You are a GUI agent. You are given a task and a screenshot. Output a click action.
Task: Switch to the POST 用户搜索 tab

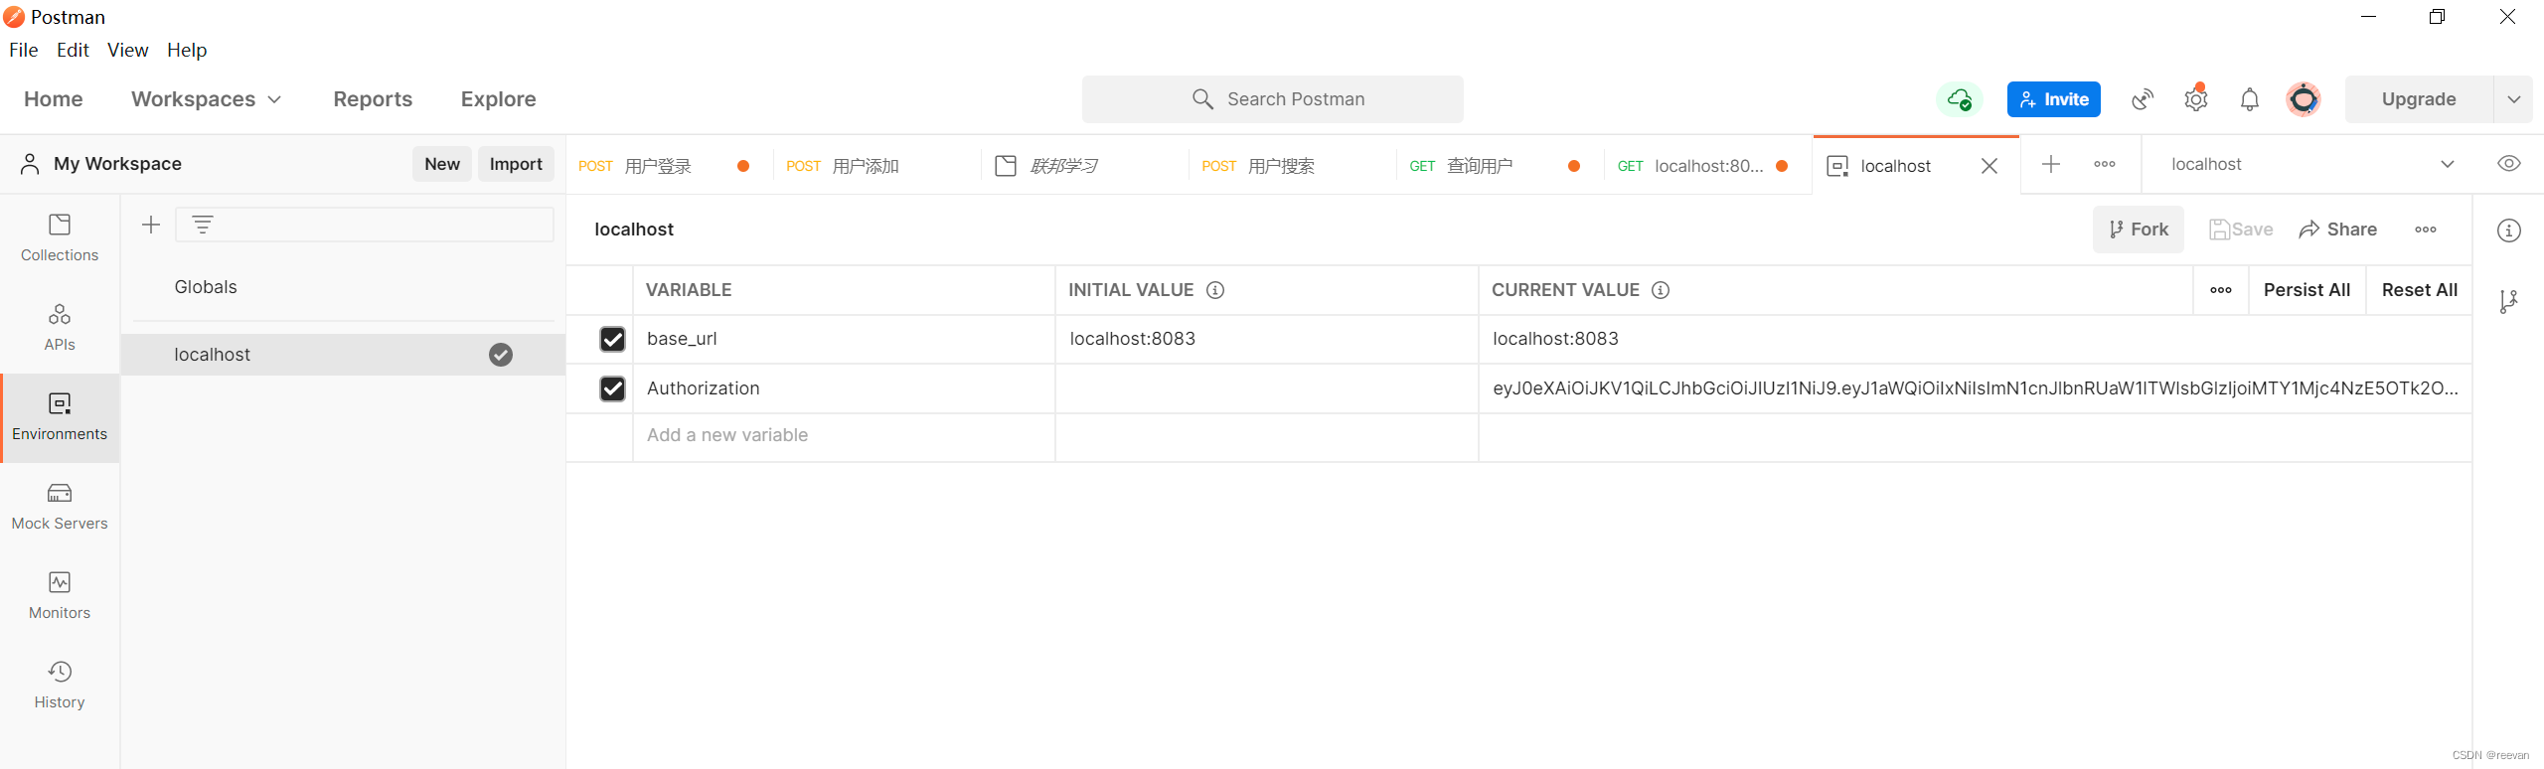pyautogui.click(x=1293, y=166)
